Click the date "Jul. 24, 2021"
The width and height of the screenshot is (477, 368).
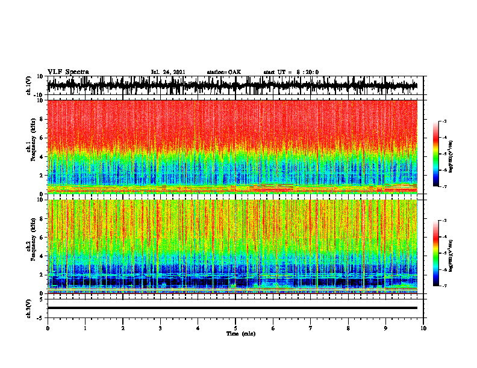(168, 72)
